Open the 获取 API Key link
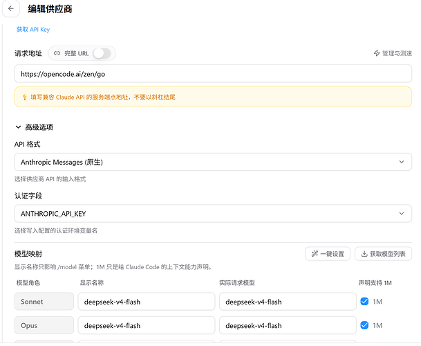The height and width of the screenshot is (346, 421). 33,29
